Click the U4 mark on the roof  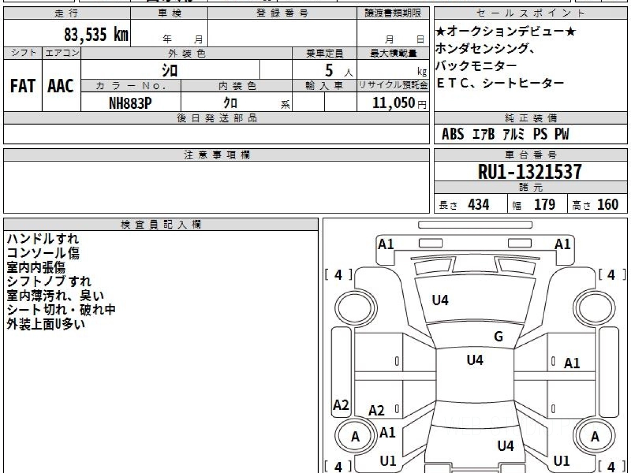coord(475,360)
